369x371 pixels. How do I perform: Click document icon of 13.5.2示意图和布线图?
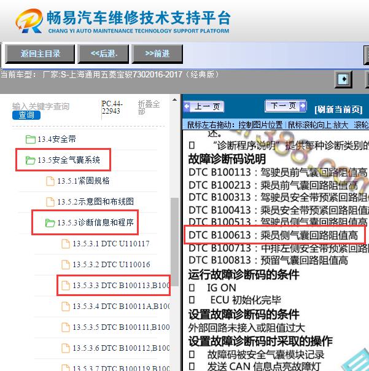click(x=50, y=202)
